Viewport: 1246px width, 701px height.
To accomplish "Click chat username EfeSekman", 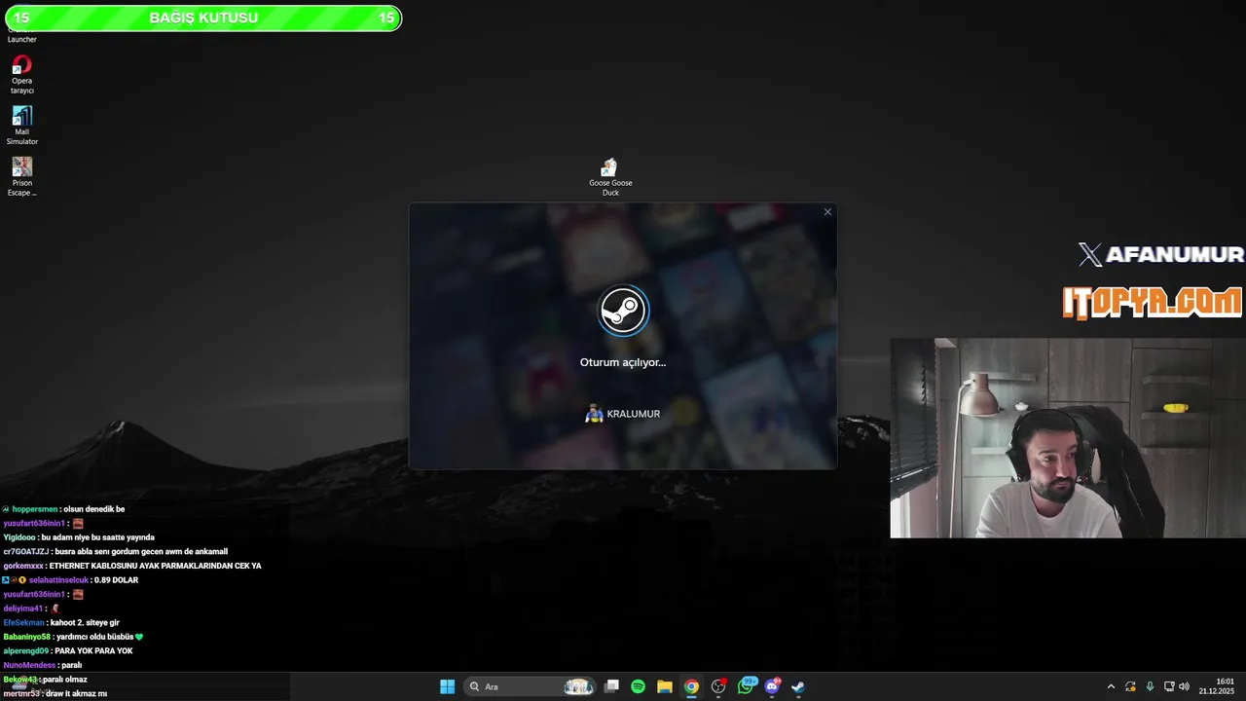I will [x=23, y=622].
